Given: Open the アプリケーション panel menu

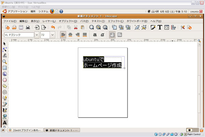Looking at the screenshot, I should click(17, 12).
